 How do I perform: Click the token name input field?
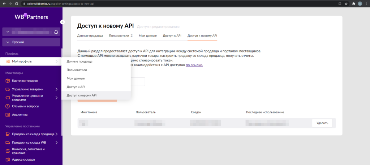(x=138, y=82)
